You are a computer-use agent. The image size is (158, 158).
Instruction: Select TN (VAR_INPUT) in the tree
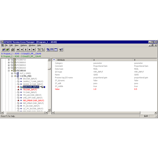(30, 90)
